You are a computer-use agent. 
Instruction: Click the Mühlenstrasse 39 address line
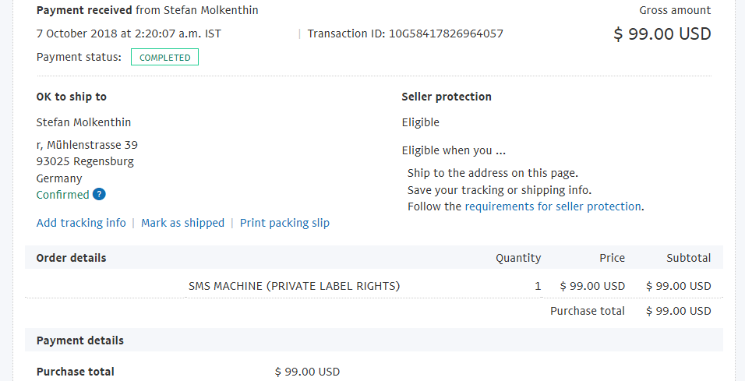(87, 144)
